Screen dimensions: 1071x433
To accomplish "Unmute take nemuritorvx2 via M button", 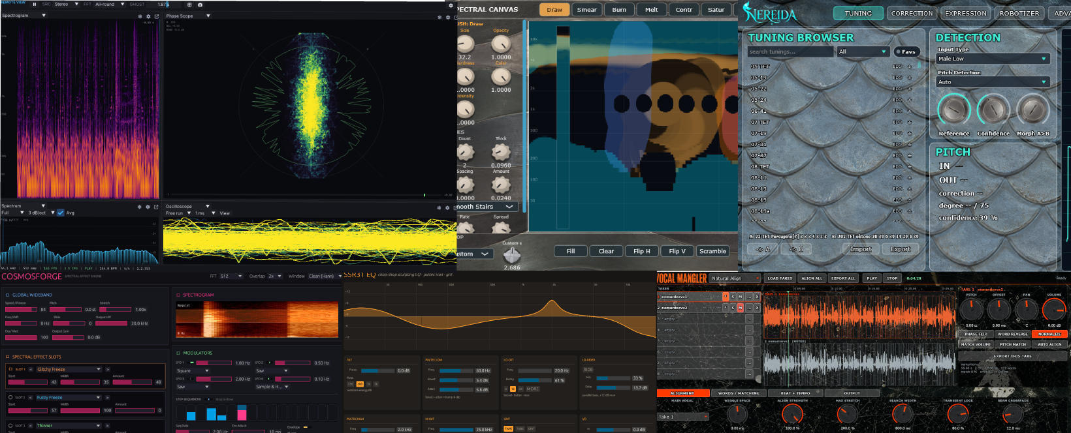I will pos(741,308).
